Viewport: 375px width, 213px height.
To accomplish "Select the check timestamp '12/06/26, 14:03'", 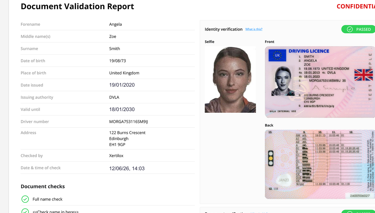I will [x=127, y=168].
